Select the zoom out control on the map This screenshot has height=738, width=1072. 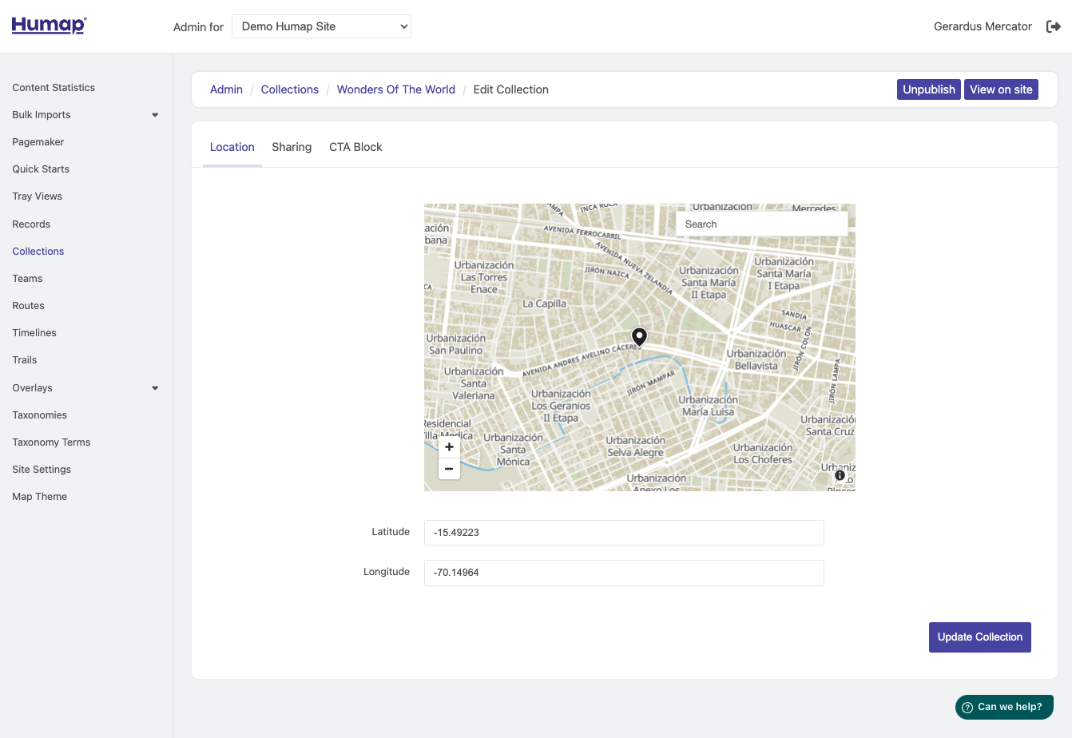click(x=448, y=469)
